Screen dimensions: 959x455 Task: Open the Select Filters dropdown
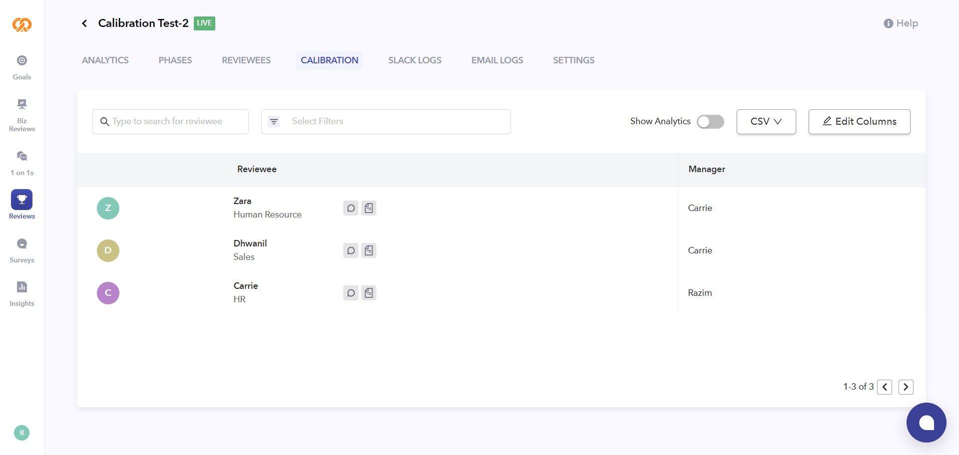386,122
